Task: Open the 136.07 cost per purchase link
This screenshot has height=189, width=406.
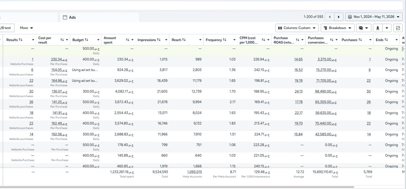Action: pyautogui.click(x=59, y=91)
